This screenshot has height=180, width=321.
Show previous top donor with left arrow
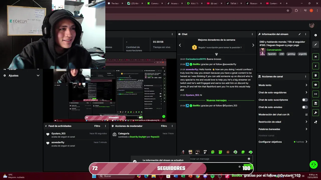(180, 45)
